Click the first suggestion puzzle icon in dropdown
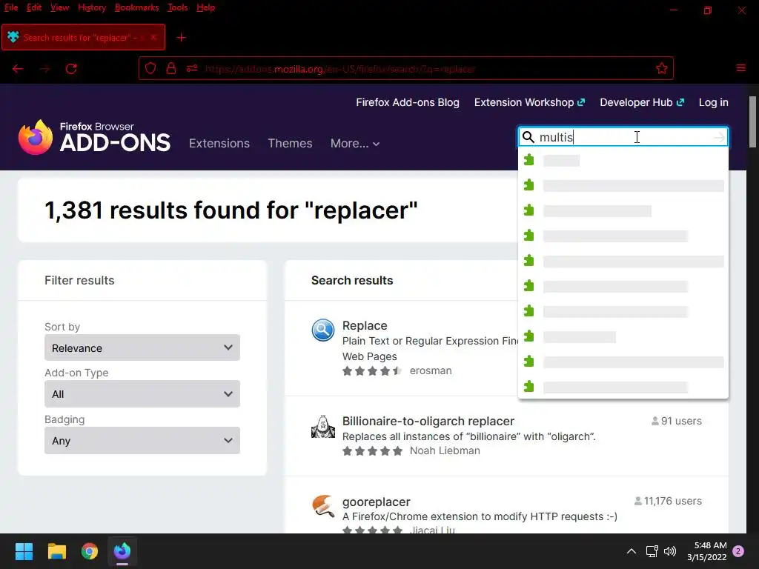Image resolution: width=759 pixels, height=569 pixels. coord(529,160)
